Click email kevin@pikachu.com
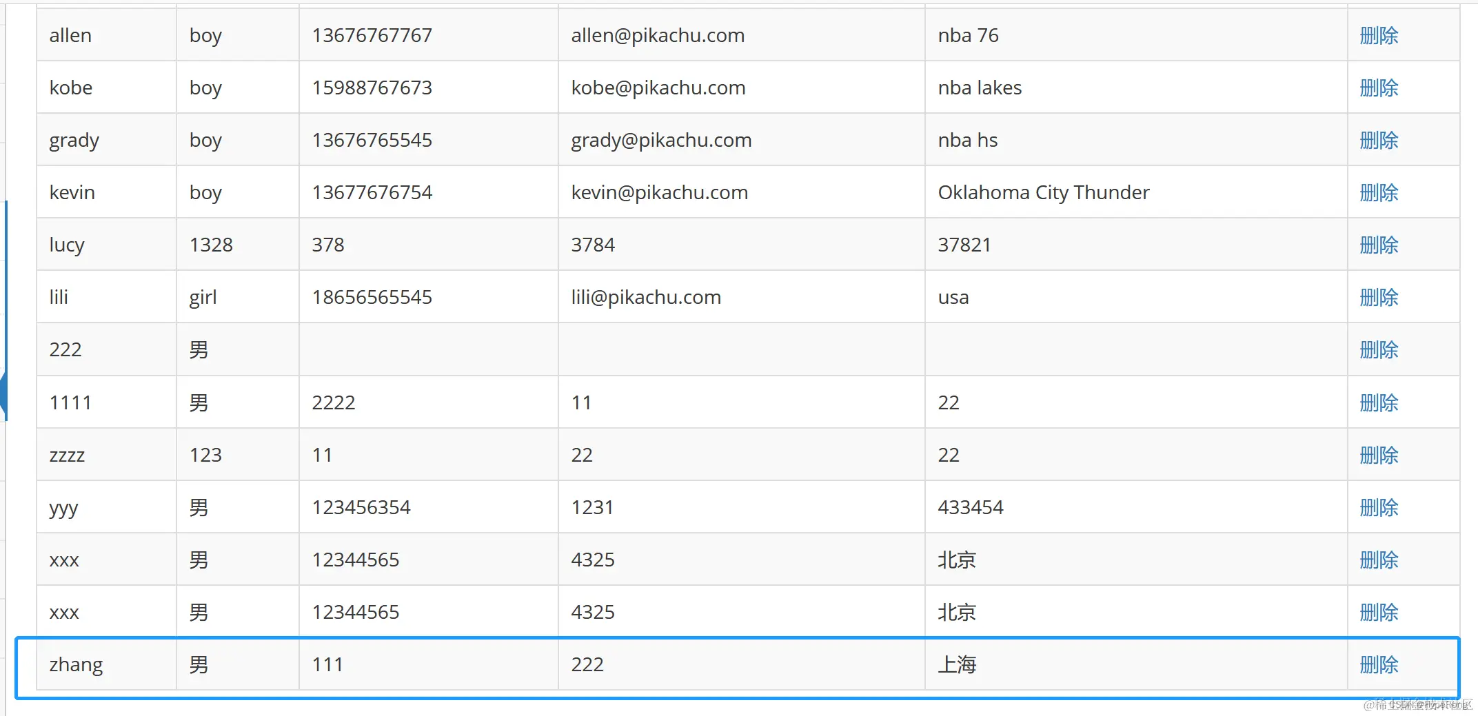Image resolution: width=1478 pixels, height=716 pixels. (660, 192)
